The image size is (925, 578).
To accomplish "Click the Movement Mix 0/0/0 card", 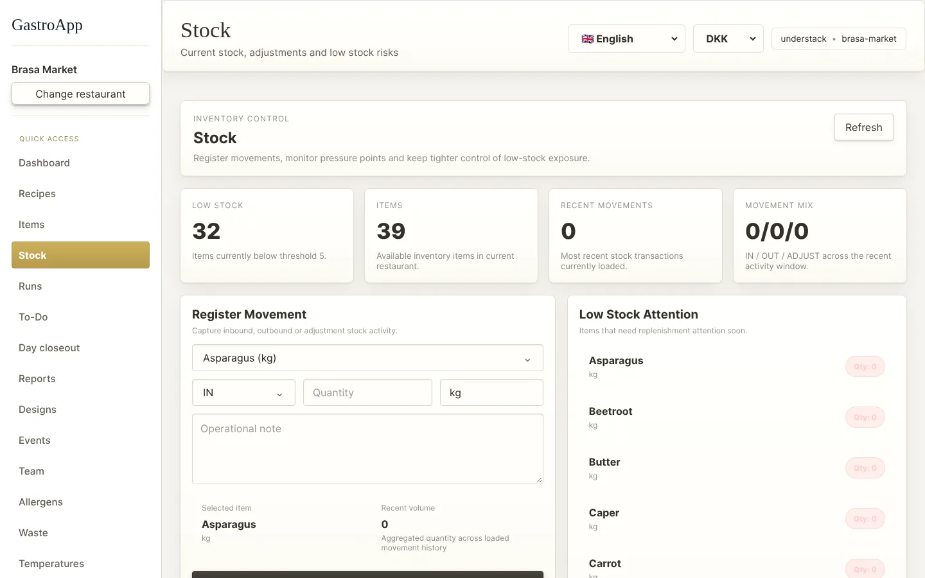I will click(x=820, y=235).
